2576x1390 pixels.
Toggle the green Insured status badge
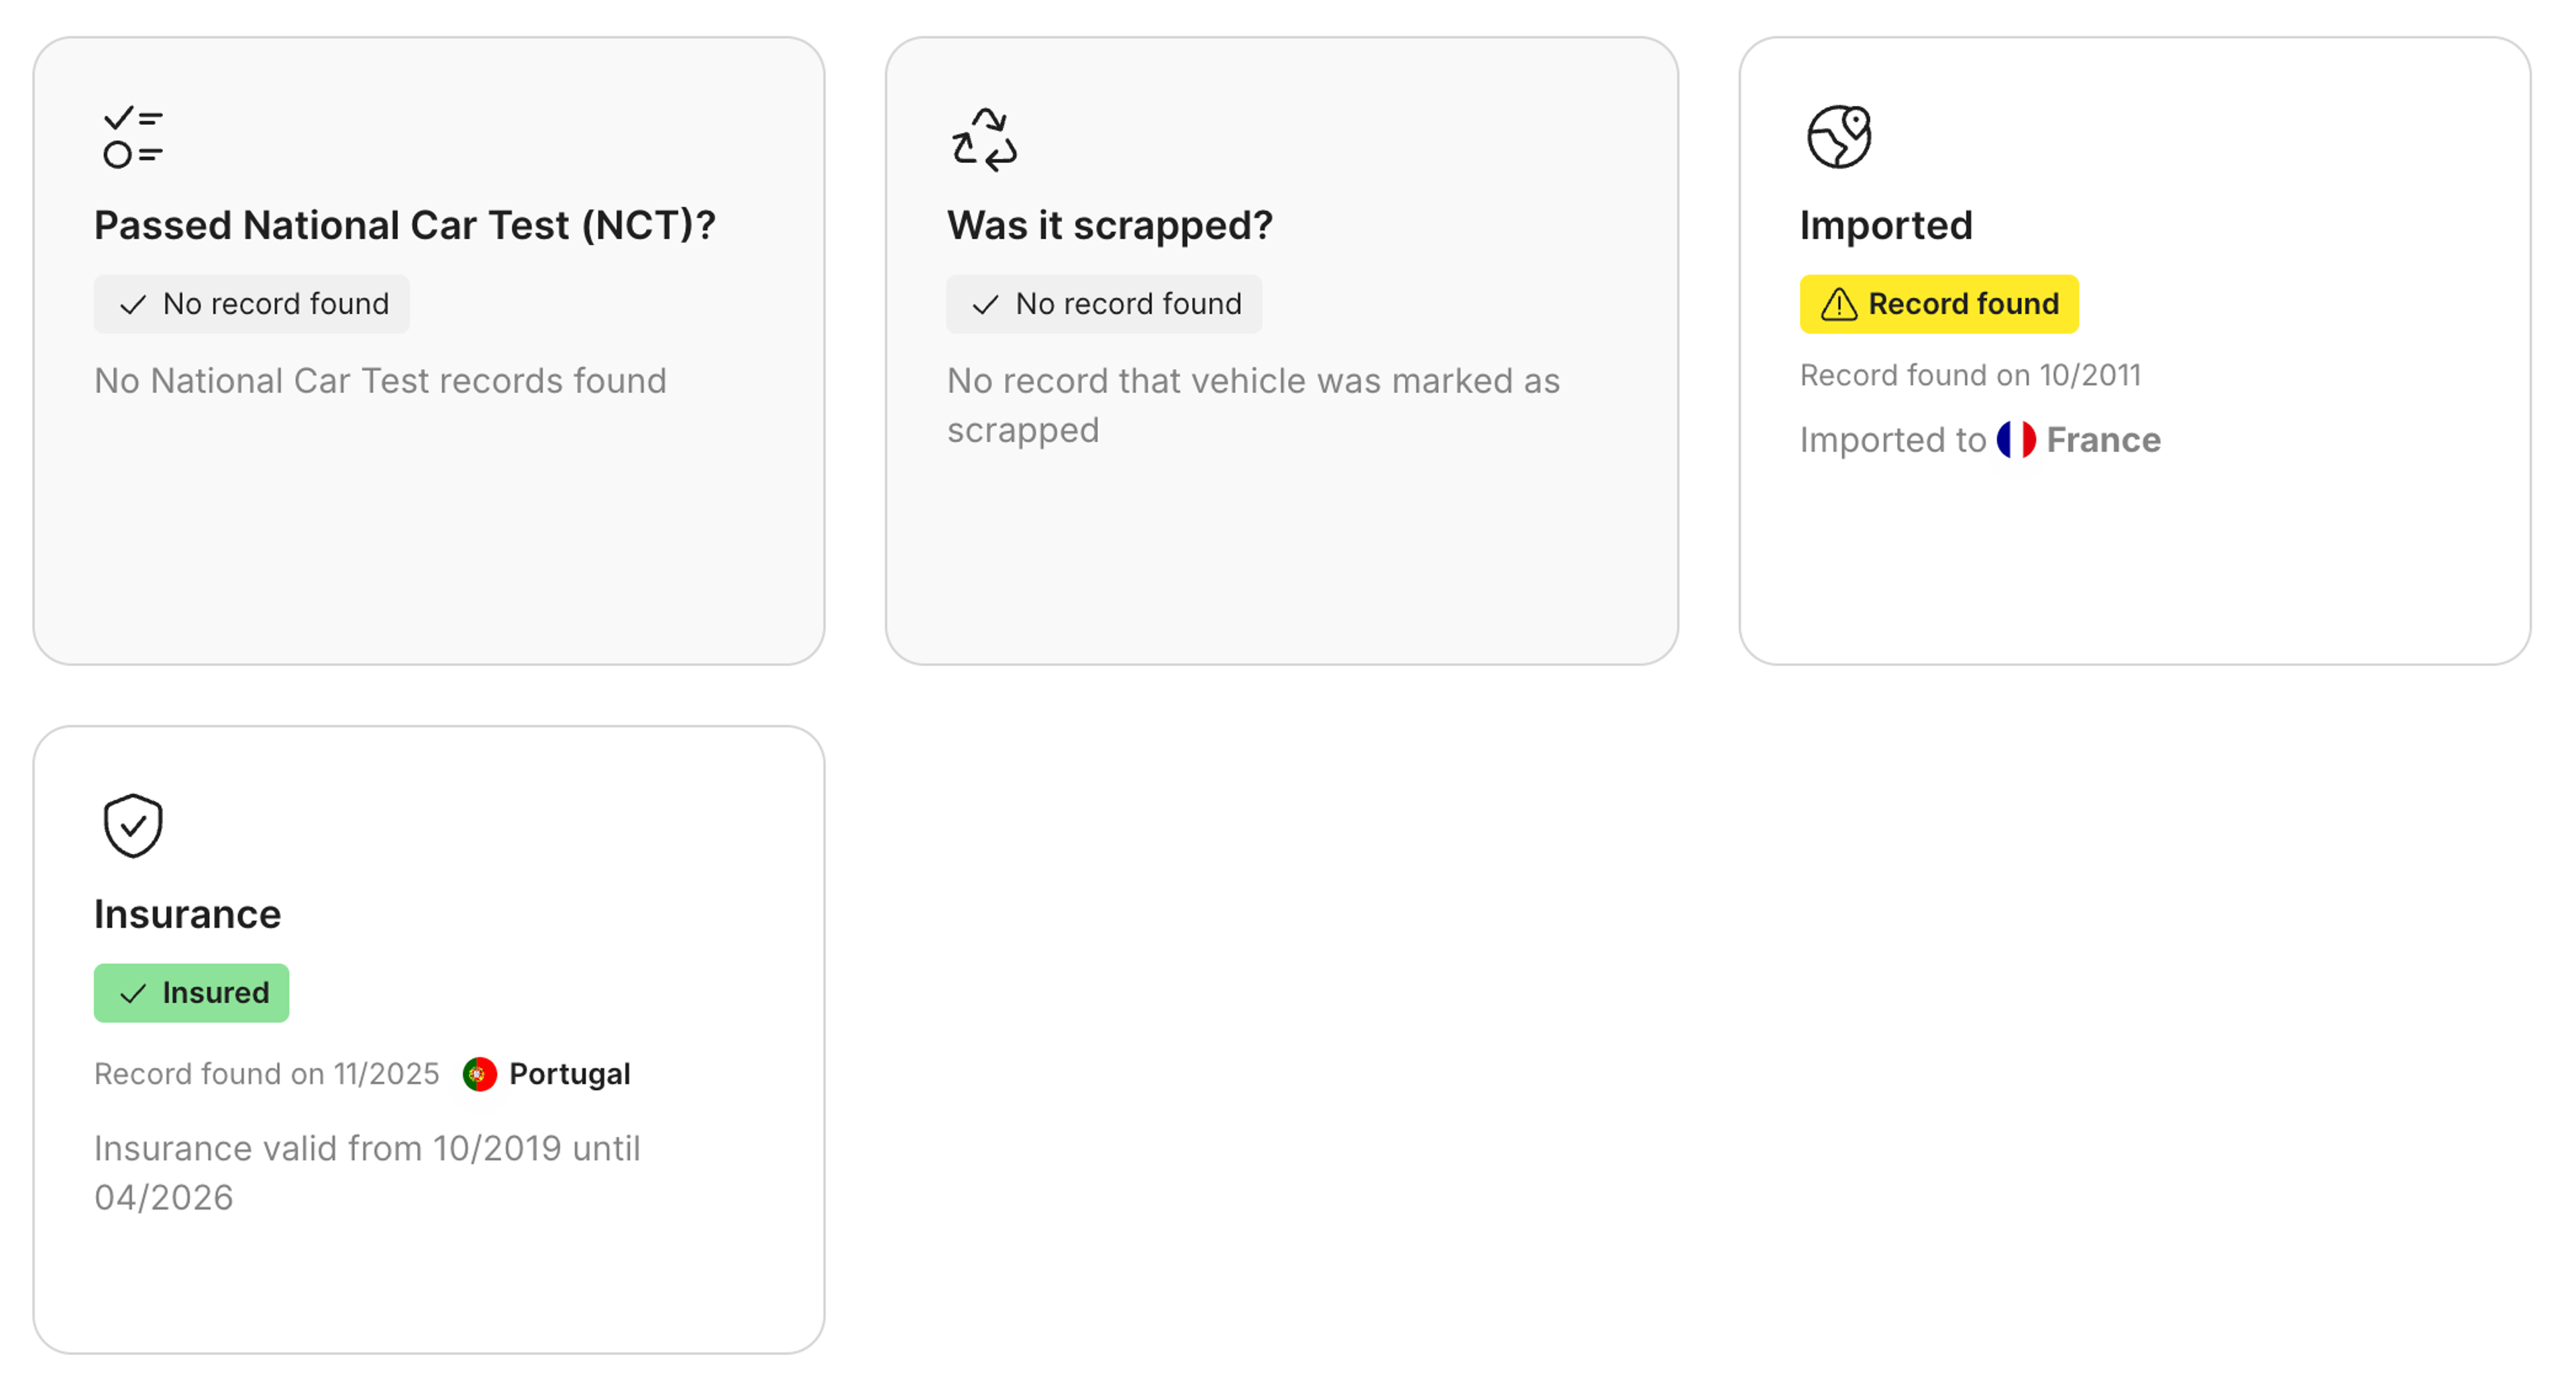pos(191,993)
